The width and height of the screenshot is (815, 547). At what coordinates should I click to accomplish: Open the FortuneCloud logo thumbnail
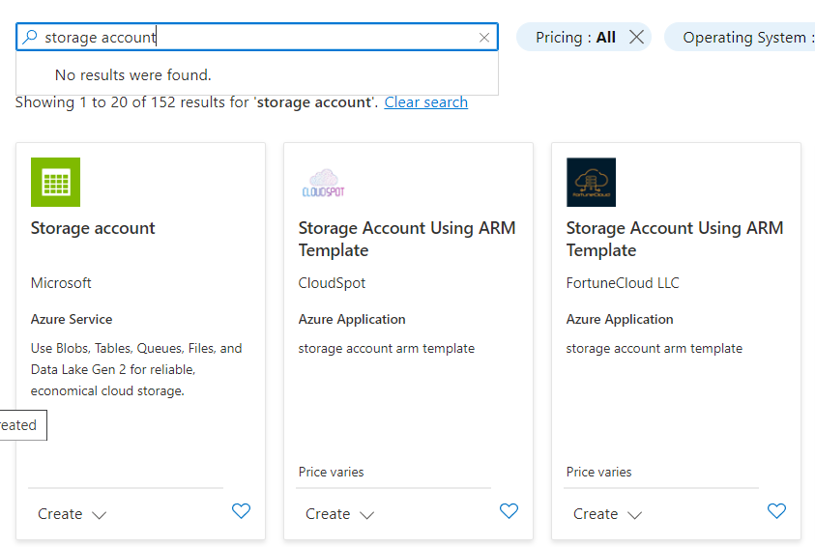point(591,183)
